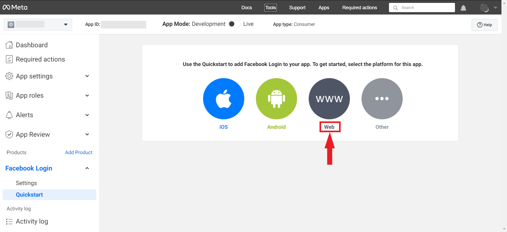Click the scrollbar down arrow
The width and height of the screenshot is (507, 232).
pos(505,229)
